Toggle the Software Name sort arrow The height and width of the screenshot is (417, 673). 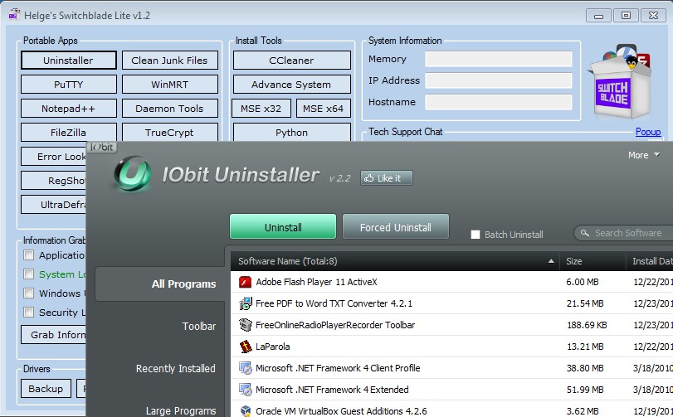pyautogui.click(x=551, y=261)
